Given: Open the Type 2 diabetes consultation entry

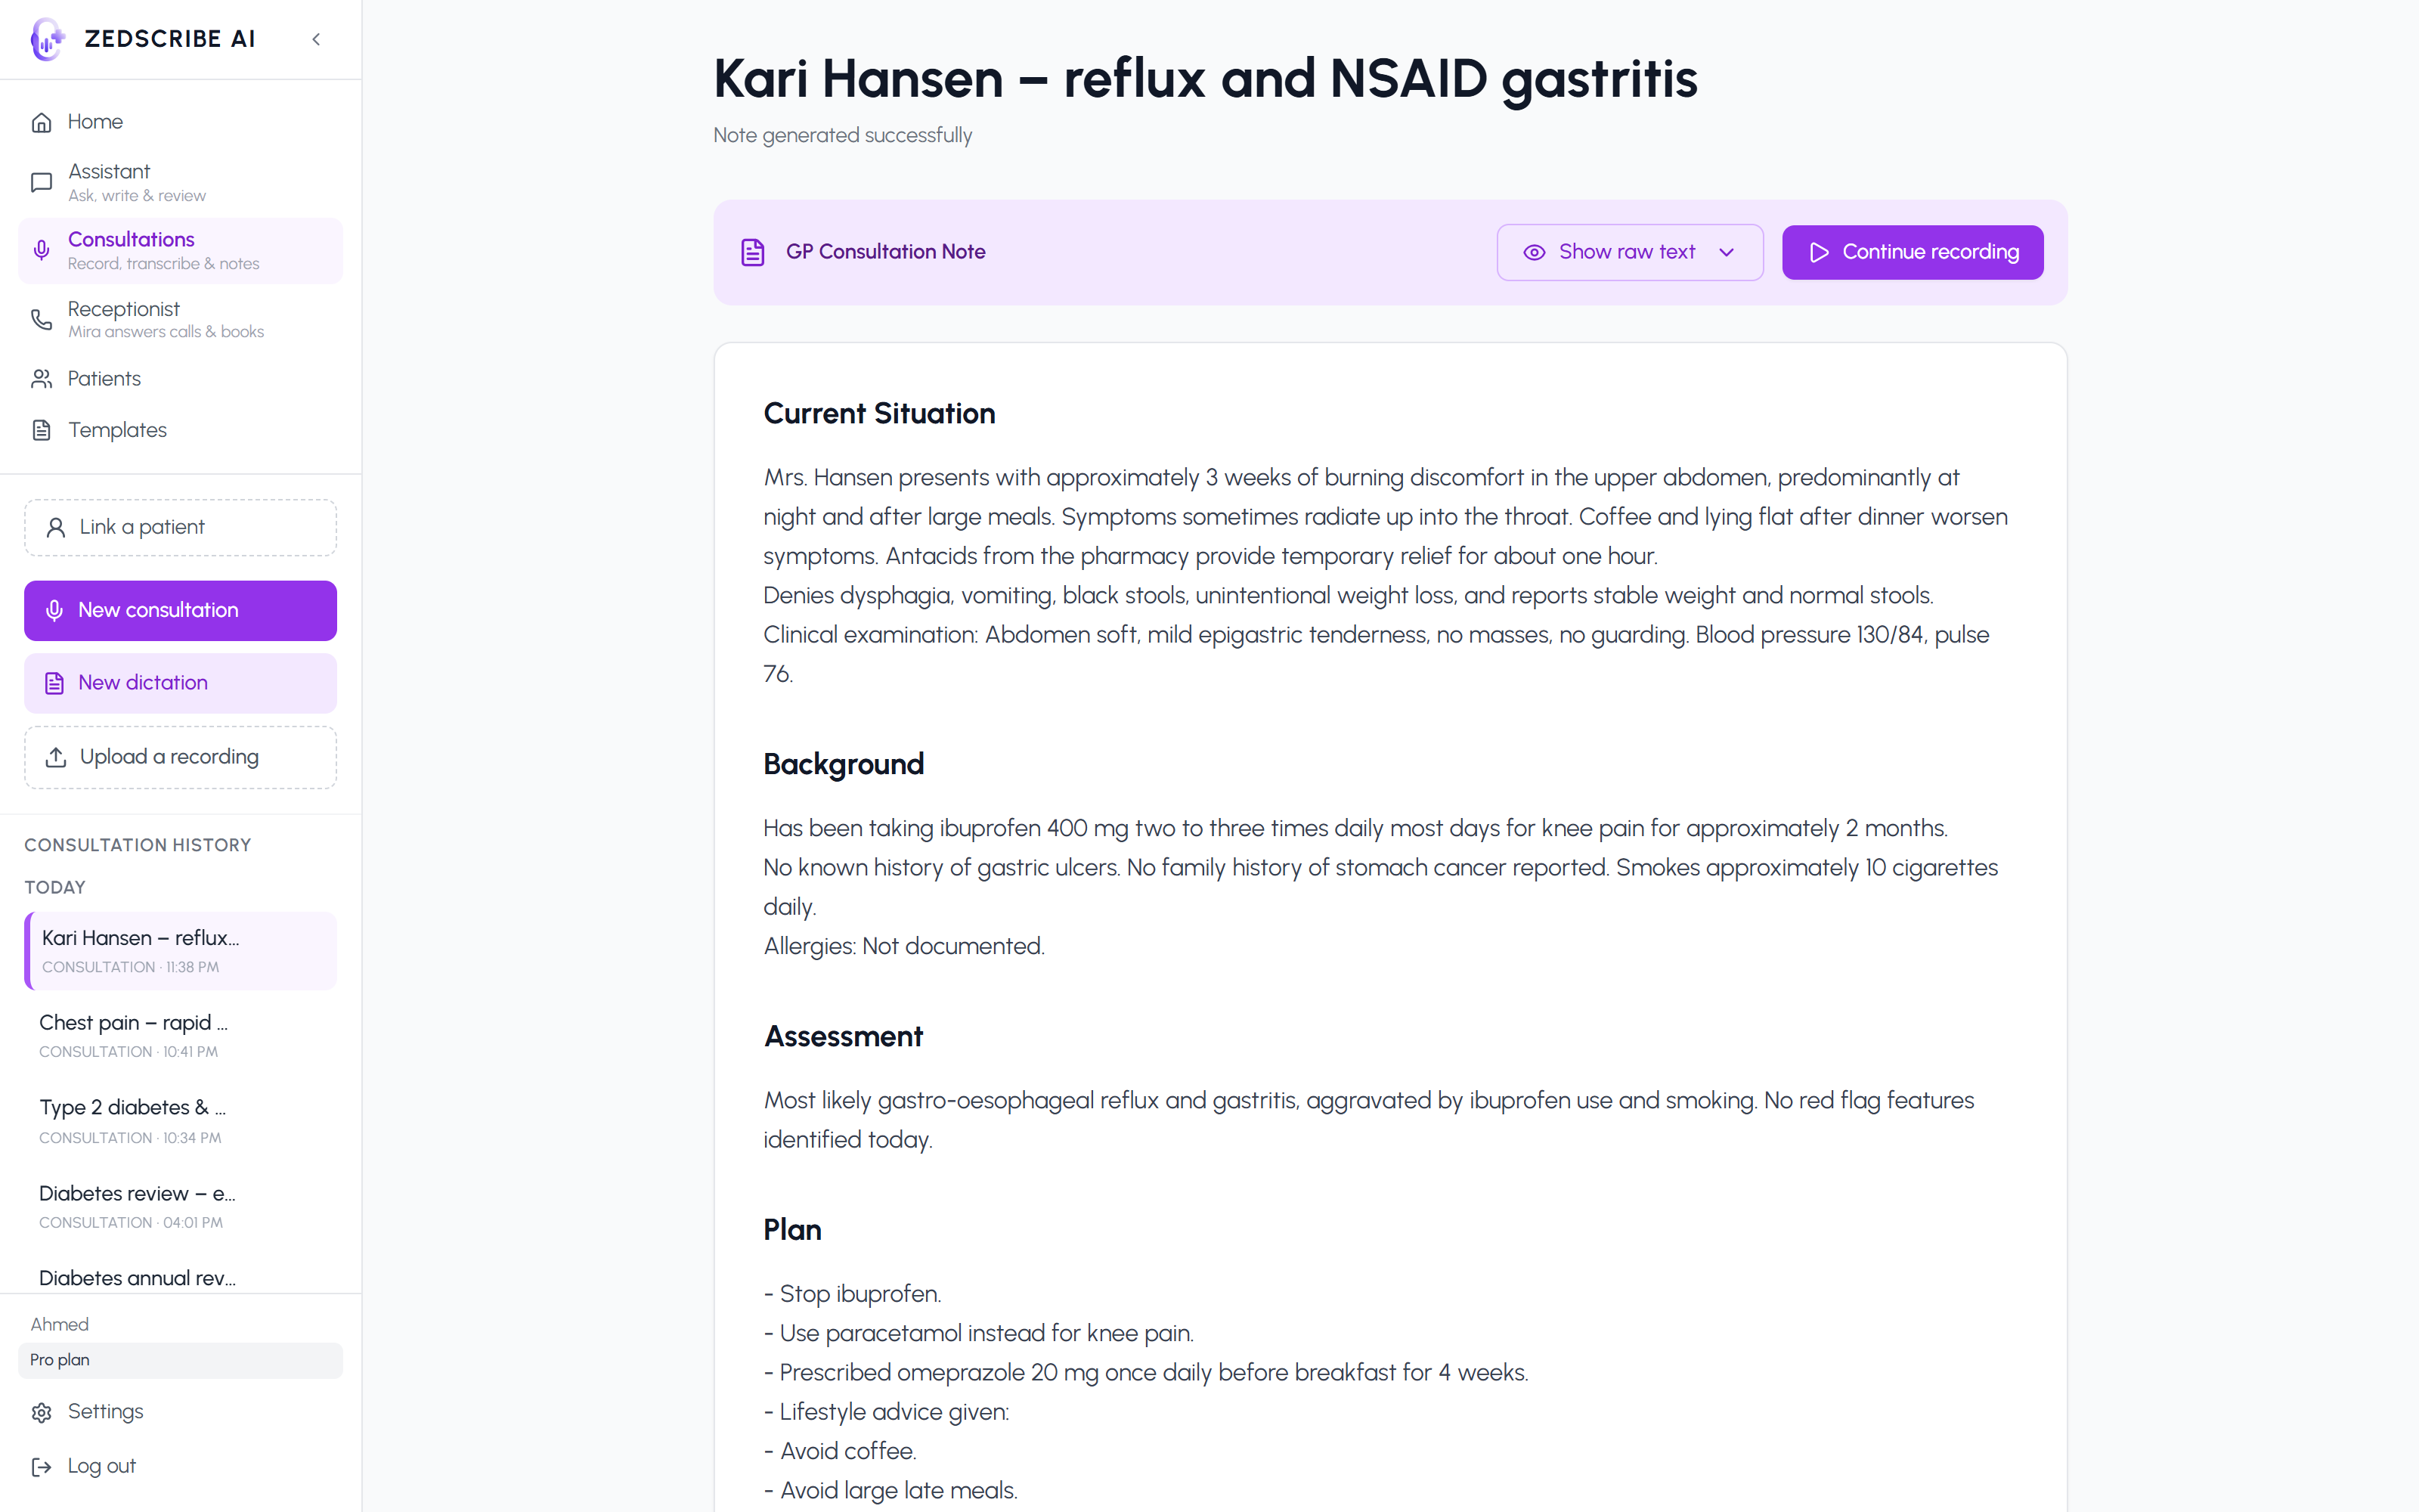Looking at the screenshot, I should (x=180, y=1120).
